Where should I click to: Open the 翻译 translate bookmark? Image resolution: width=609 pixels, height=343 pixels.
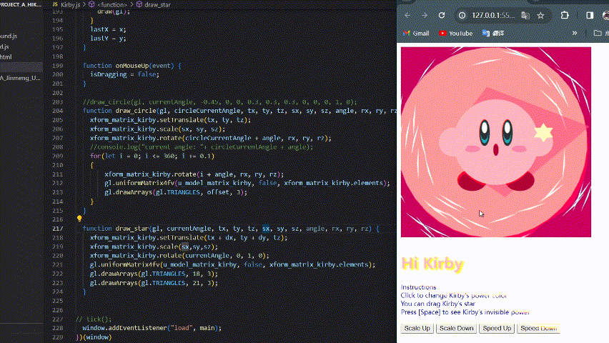point(493,34)
